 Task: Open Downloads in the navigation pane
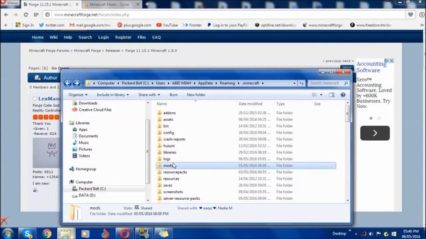click(x=88, y=103)
